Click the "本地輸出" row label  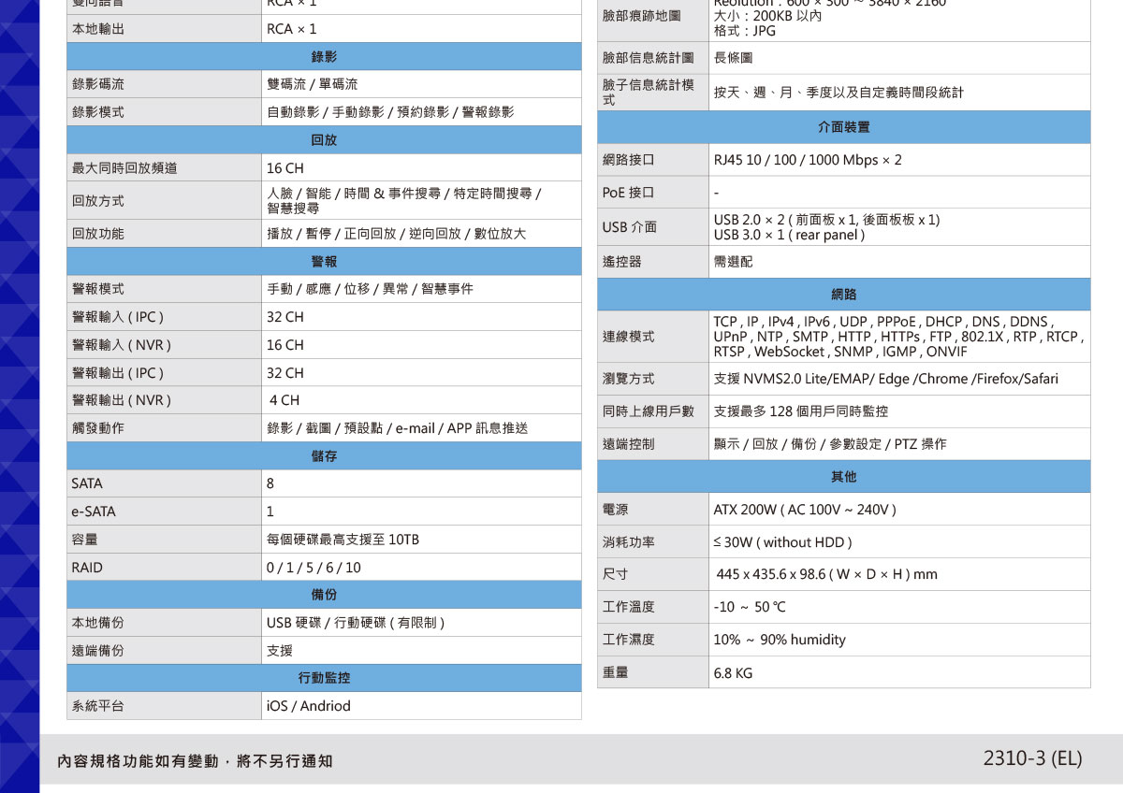[x=98, y=29]
